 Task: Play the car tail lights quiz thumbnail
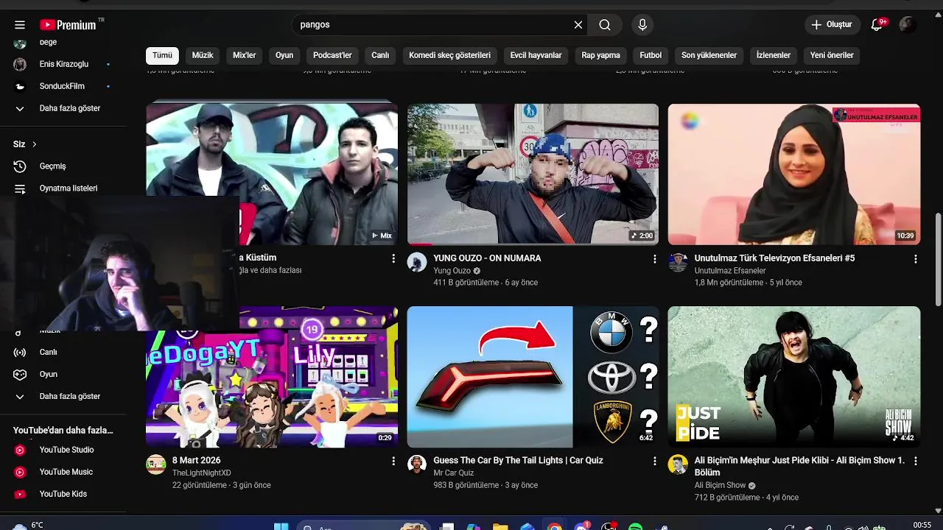click(x=533, y=377)
